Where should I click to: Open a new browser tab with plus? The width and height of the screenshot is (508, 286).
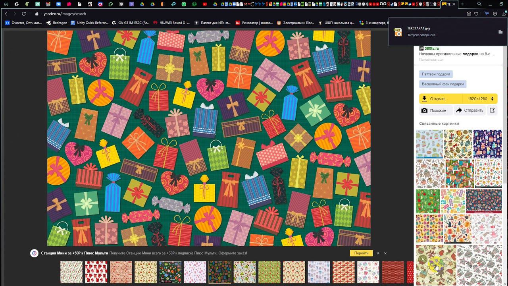coord(462,4)
